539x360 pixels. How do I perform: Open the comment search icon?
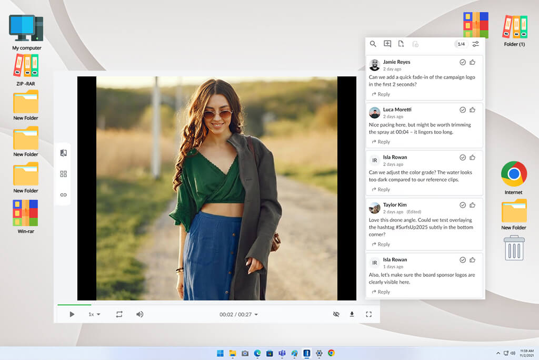tap(373, 44)
